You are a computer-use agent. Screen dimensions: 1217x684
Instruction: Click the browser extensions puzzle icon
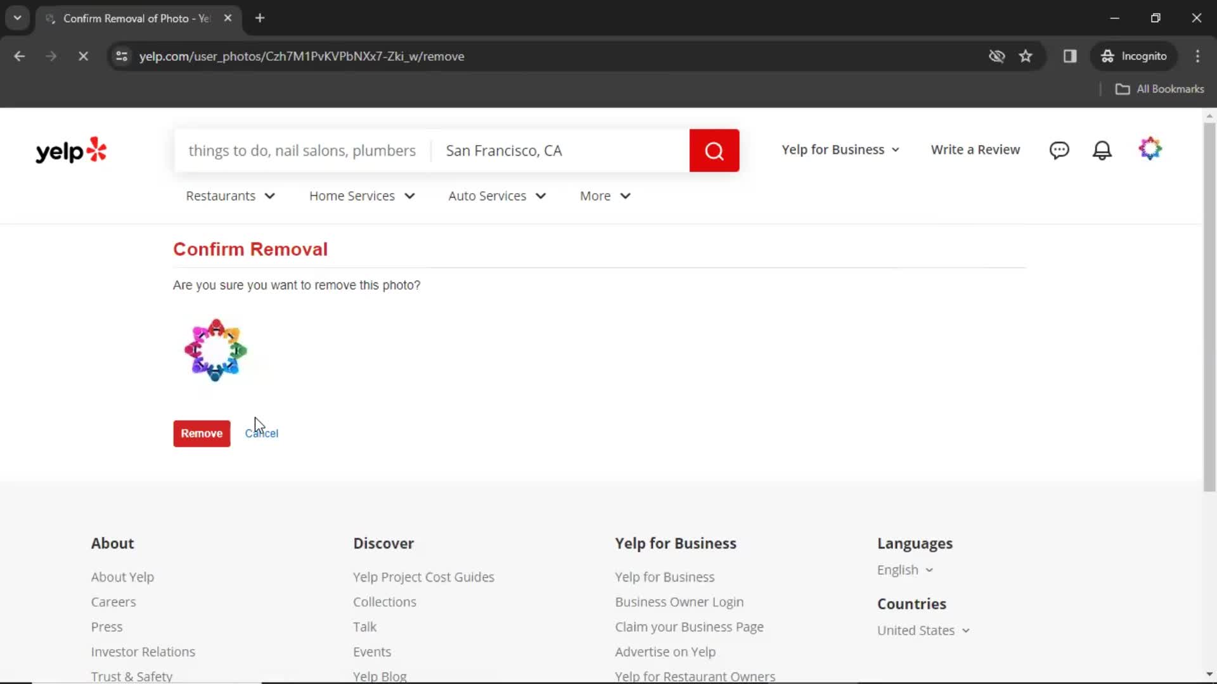coord(1070,56)
